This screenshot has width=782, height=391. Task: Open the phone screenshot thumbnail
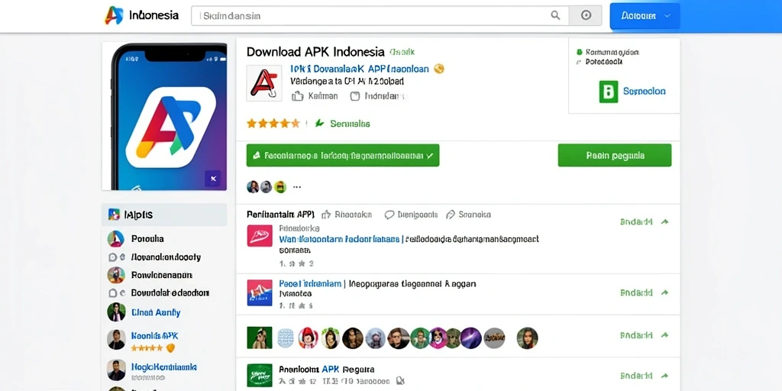point(164,116)
